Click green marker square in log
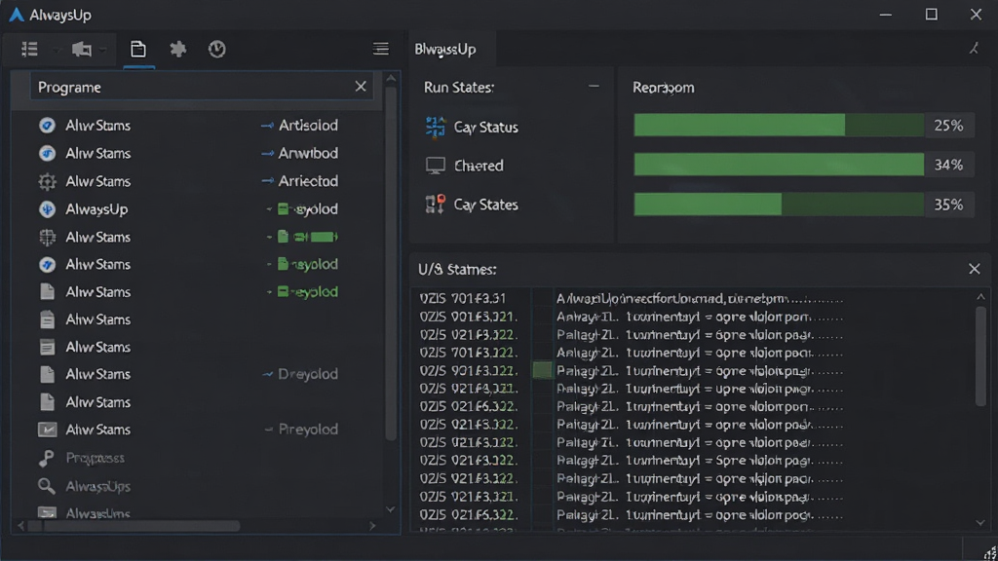Screen dimensions: 998x561 click(x=542, y=370)
